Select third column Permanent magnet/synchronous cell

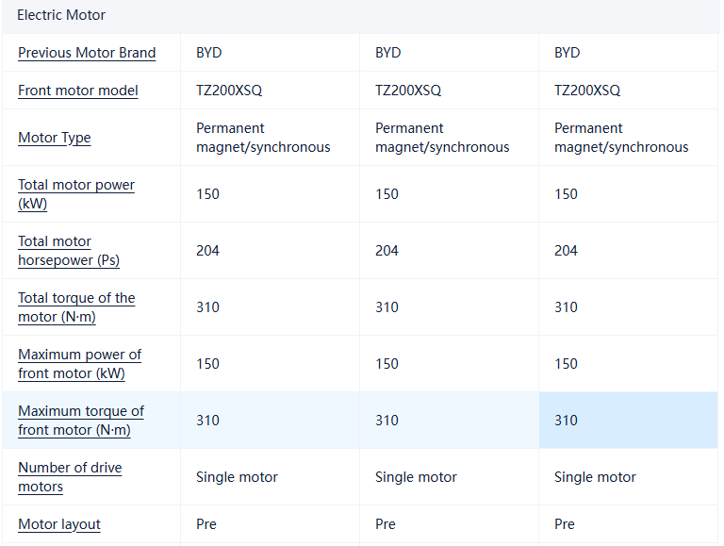point(621,138)
